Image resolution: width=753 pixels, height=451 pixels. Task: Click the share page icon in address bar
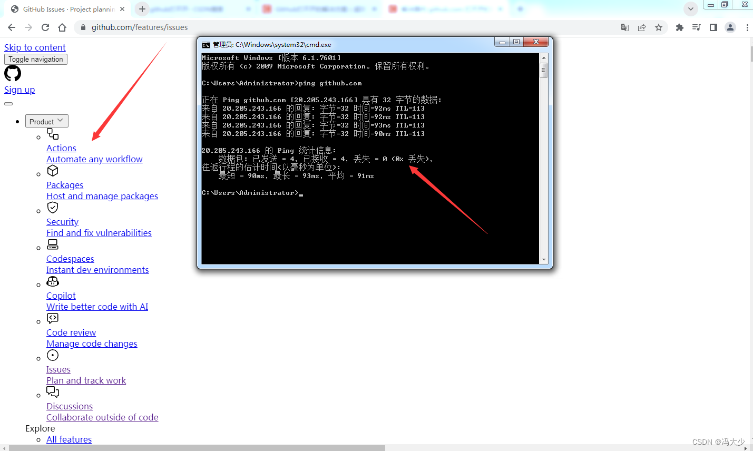pos(642,27)
